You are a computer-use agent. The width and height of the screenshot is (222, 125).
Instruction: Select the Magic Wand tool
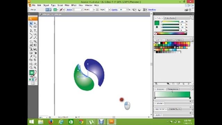tap(31, 27)
